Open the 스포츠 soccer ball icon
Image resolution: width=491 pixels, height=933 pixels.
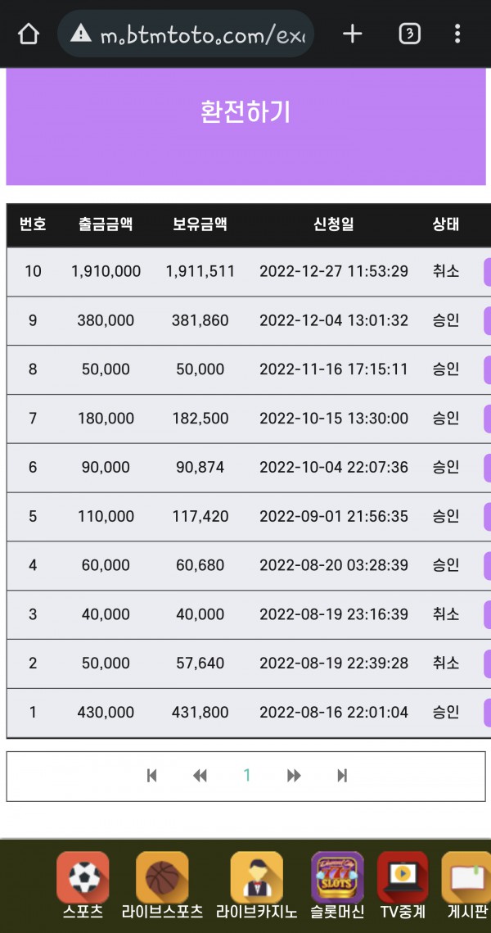pyautogui.click(x=83, y=879)
